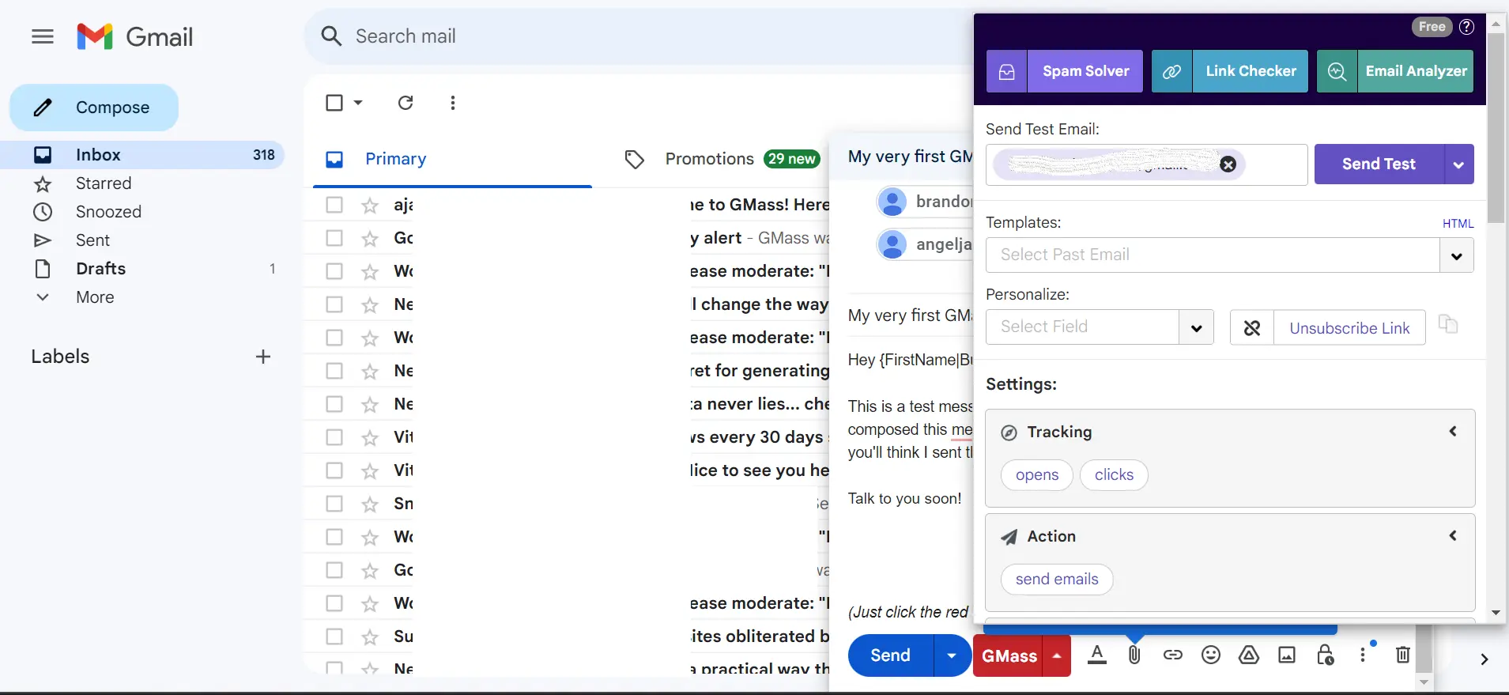Screen dimensions: 1509x695
Task: Insert photo in the compose toolbar
Action: click(x=1287, y=655)
